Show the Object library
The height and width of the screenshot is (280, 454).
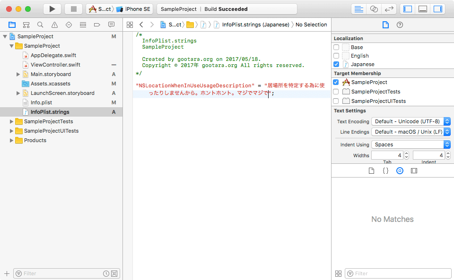tap(400, 171)
